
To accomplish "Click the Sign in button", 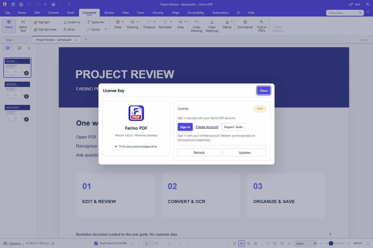I will point(185,127).
